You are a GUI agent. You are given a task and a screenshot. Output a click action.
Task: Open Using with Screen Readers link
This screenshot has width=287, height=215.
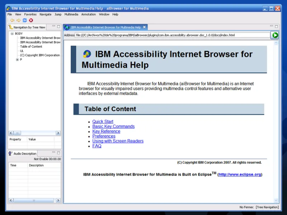[118, 141]
